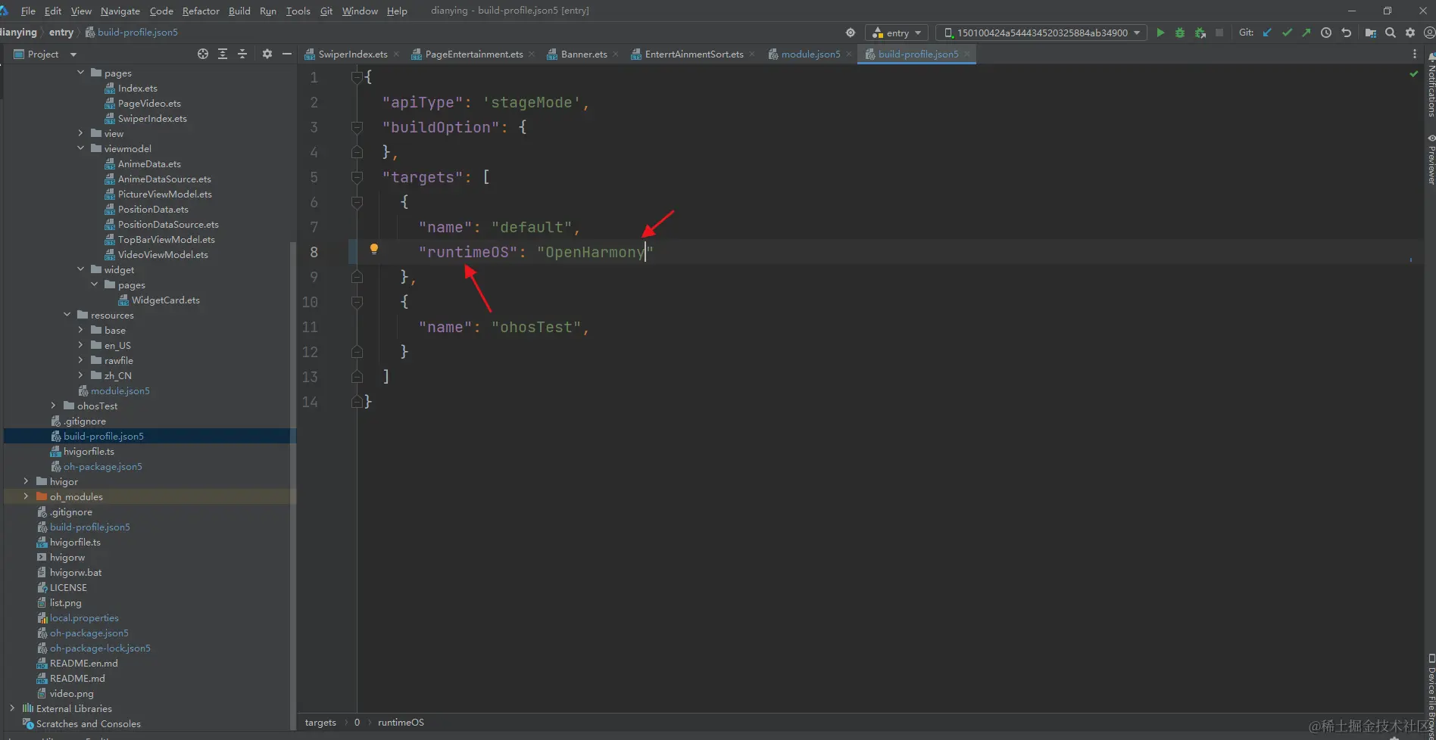The height and width of the screenshot is (740, 1436).
Task: Collapse the widget folder
Action: click(81, 269)
